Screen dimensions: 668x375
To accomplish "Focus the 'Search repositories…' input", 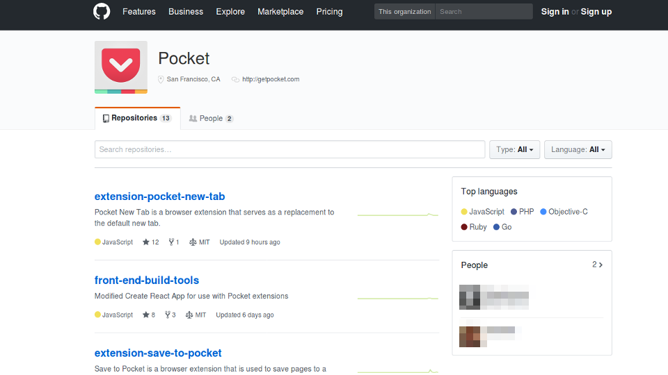I will tap(289, 149).
